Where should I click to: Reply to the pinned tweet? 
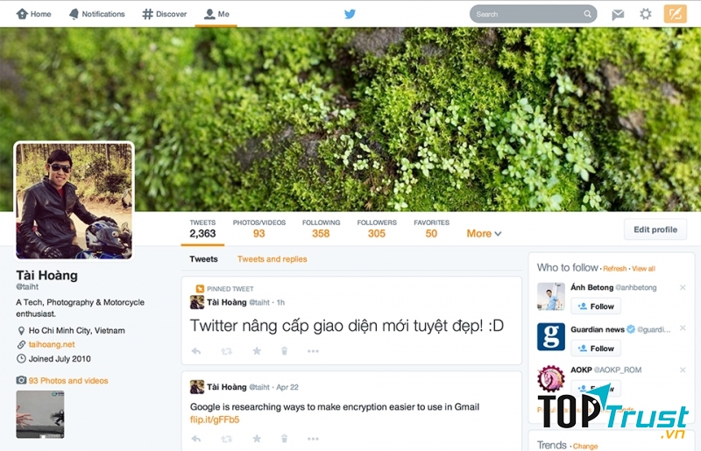(x=195, y=351)
